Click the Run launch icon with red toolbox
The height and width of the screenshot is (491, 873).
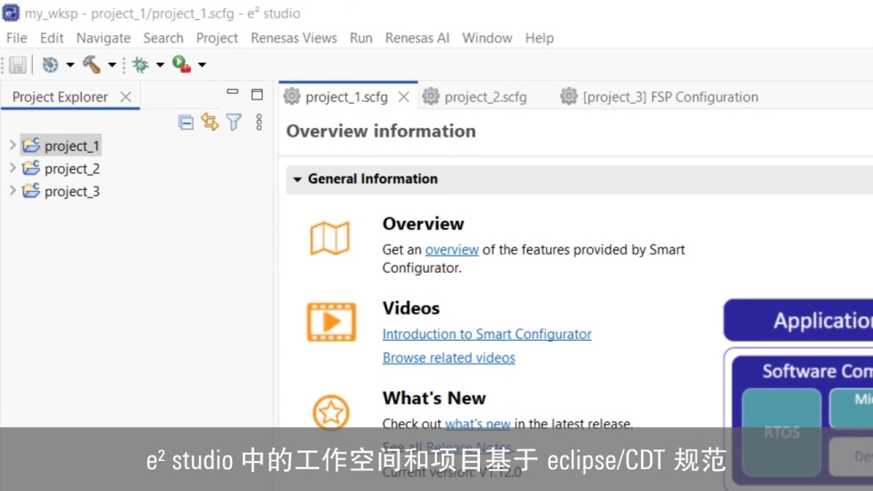point(182,65)
